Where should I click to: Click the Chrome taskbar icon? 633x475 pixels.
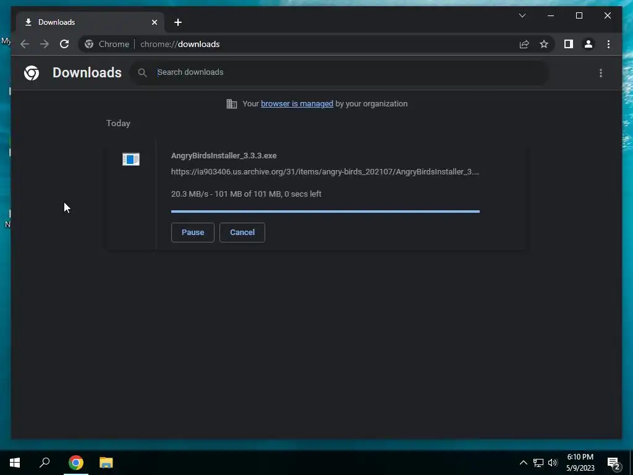click(x=76, y=463)
